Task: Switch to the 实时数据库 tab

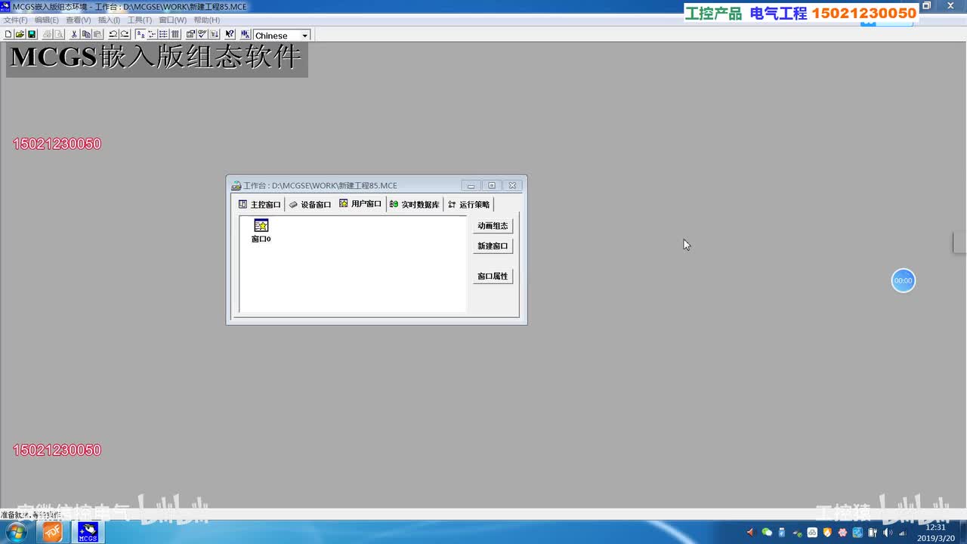Action: [415, 205]
